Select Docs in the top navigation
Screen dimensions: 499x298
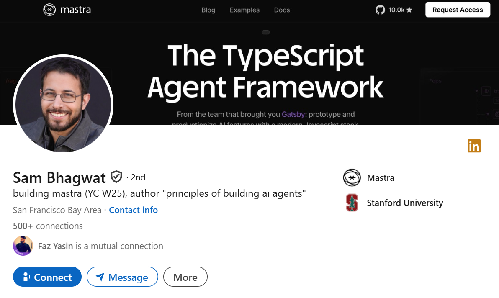[282, 10]
